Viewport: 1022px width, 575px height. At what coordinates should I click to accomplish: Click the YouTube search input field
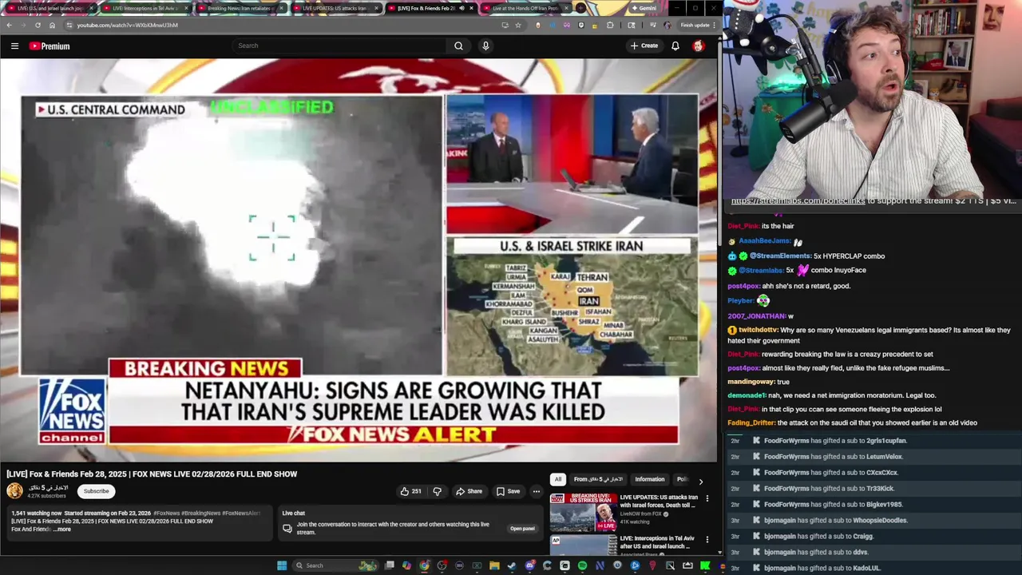pyautogui.click(x=339, y=46)
